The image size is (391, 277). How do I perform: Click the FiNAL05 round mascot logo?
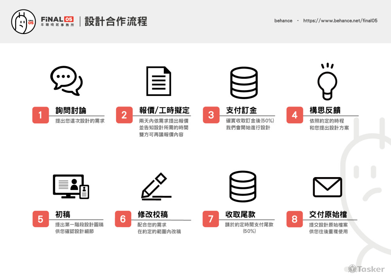[x=24, y=22]
